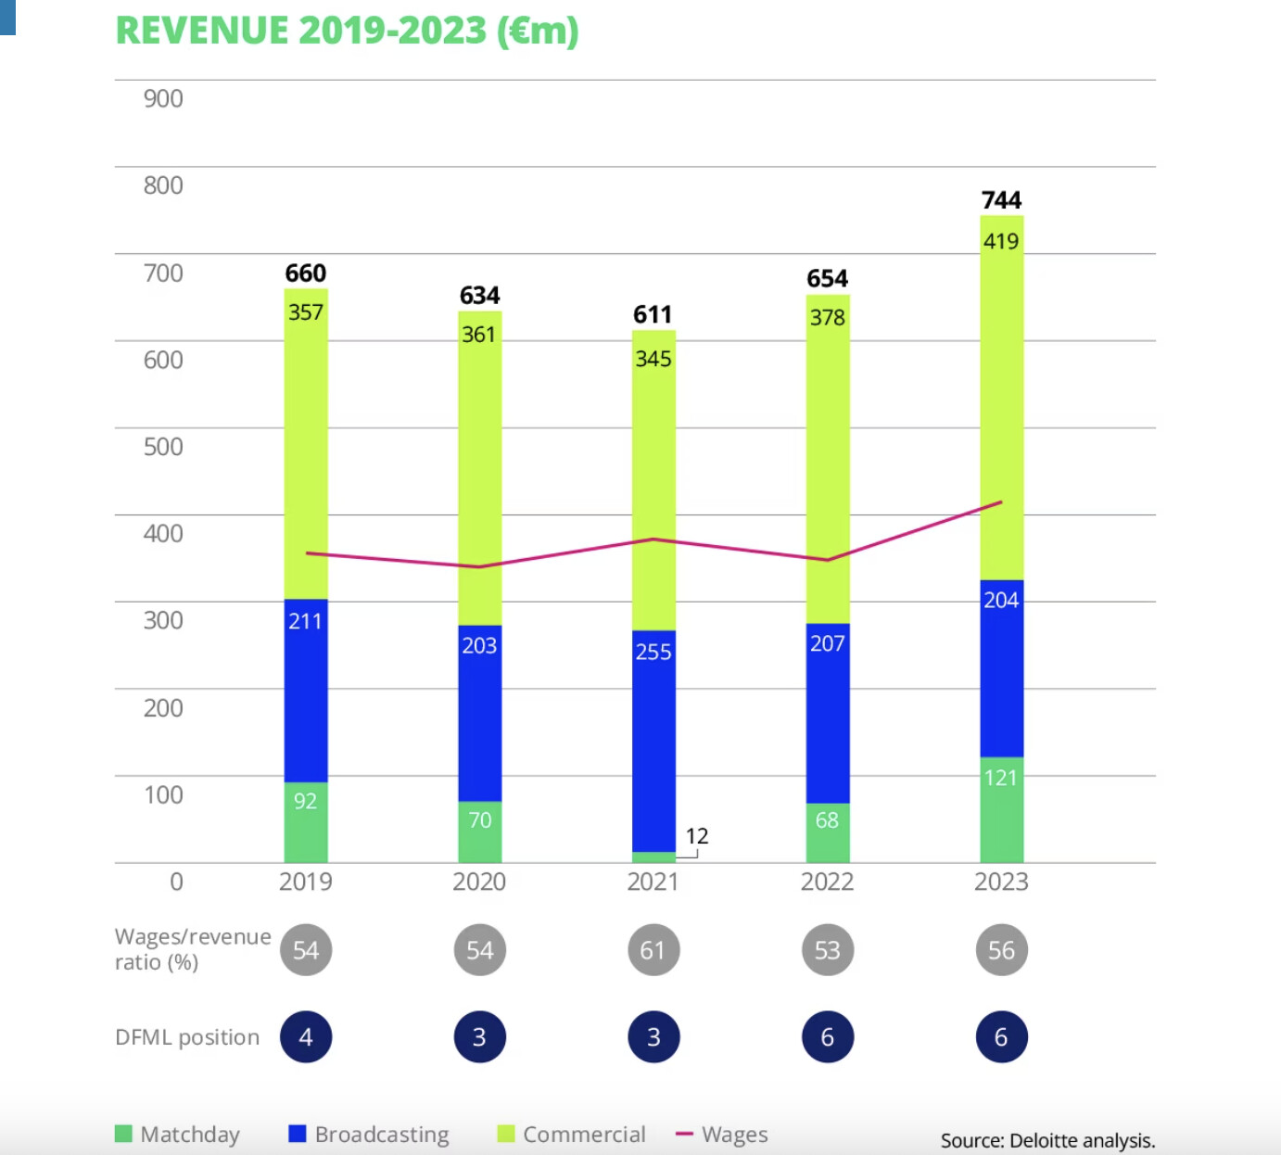The width and height of the screenshot is (1281, 1155).
Task: Click the 2019 DFML position circle showing 4
Action: 306,1037
